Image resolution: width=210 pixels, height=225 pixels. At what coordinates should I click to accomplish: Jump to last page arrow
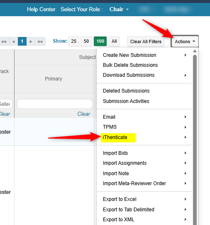pyautogui.click(x=40, y=42)
